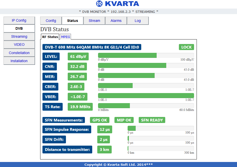Select the Status tab
Image resolution: width=237 pixels, height=167 pixels.
tap(73, 21)
